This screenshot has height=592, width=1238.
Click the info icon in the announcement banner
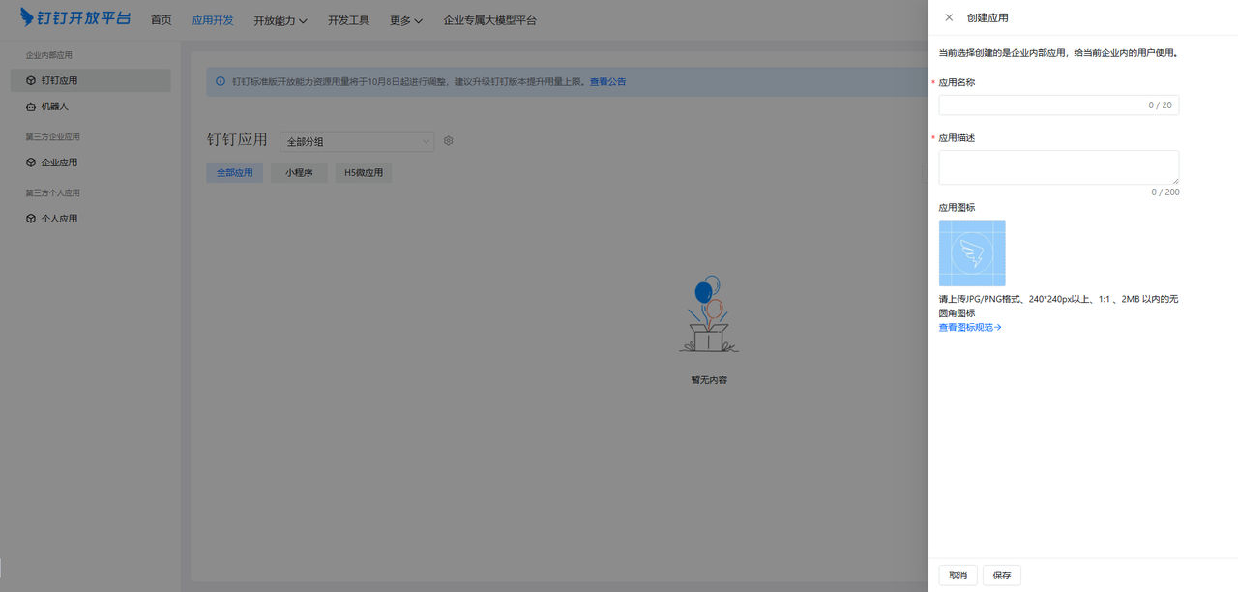(x=221, y=82)
